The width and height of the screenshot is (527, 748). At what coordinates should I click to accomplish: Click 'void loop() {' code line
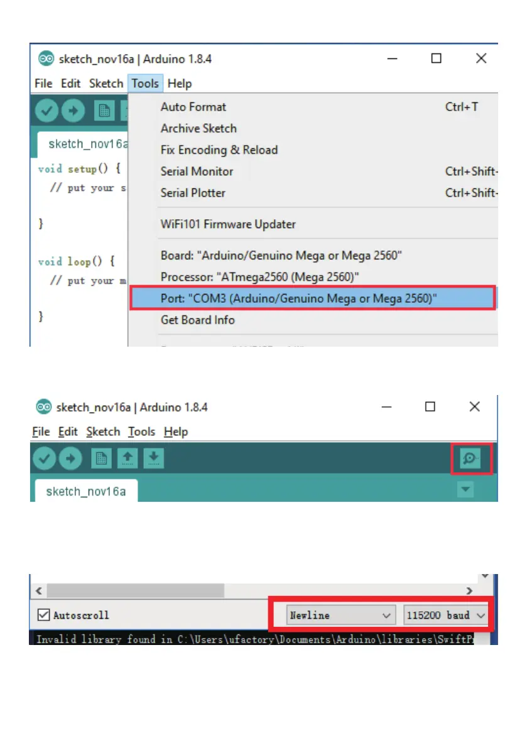coord(76,261)
